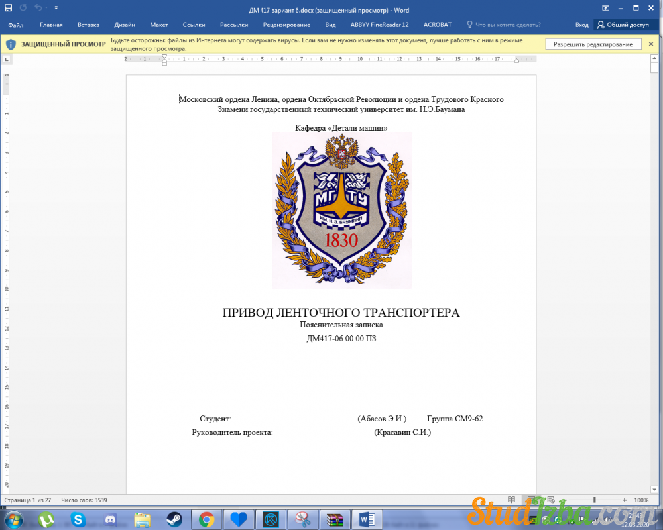
Task: Open the Файл menu
Action: (x=16, y=25)
